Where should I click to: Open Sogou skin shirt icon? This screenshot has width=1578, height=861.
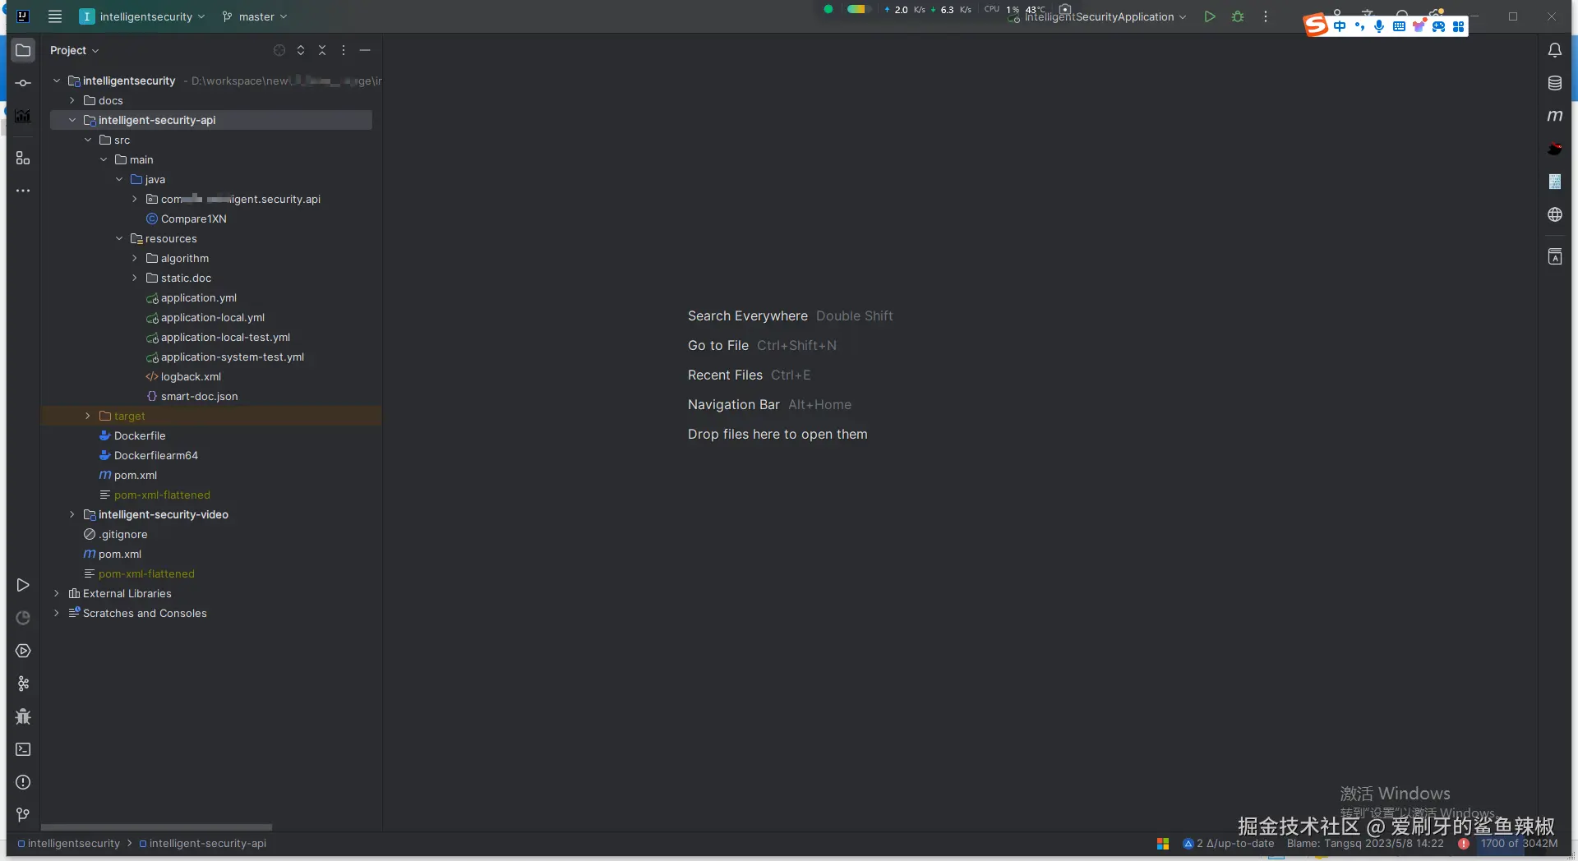point(1419,26)
